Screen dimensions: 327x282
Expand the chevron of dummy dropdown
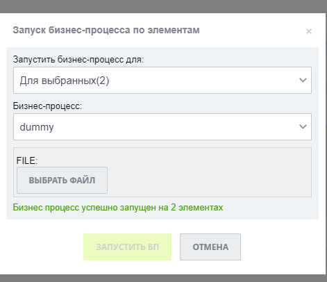(303, 126)
